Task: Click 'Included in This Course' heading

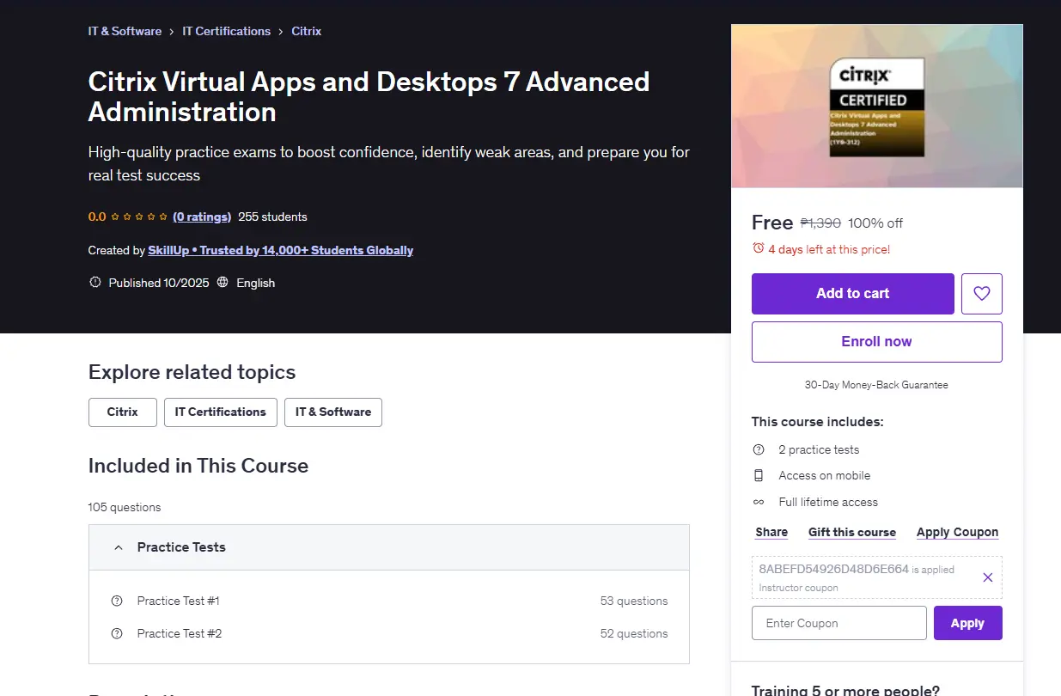Action: tap(198, 466)
